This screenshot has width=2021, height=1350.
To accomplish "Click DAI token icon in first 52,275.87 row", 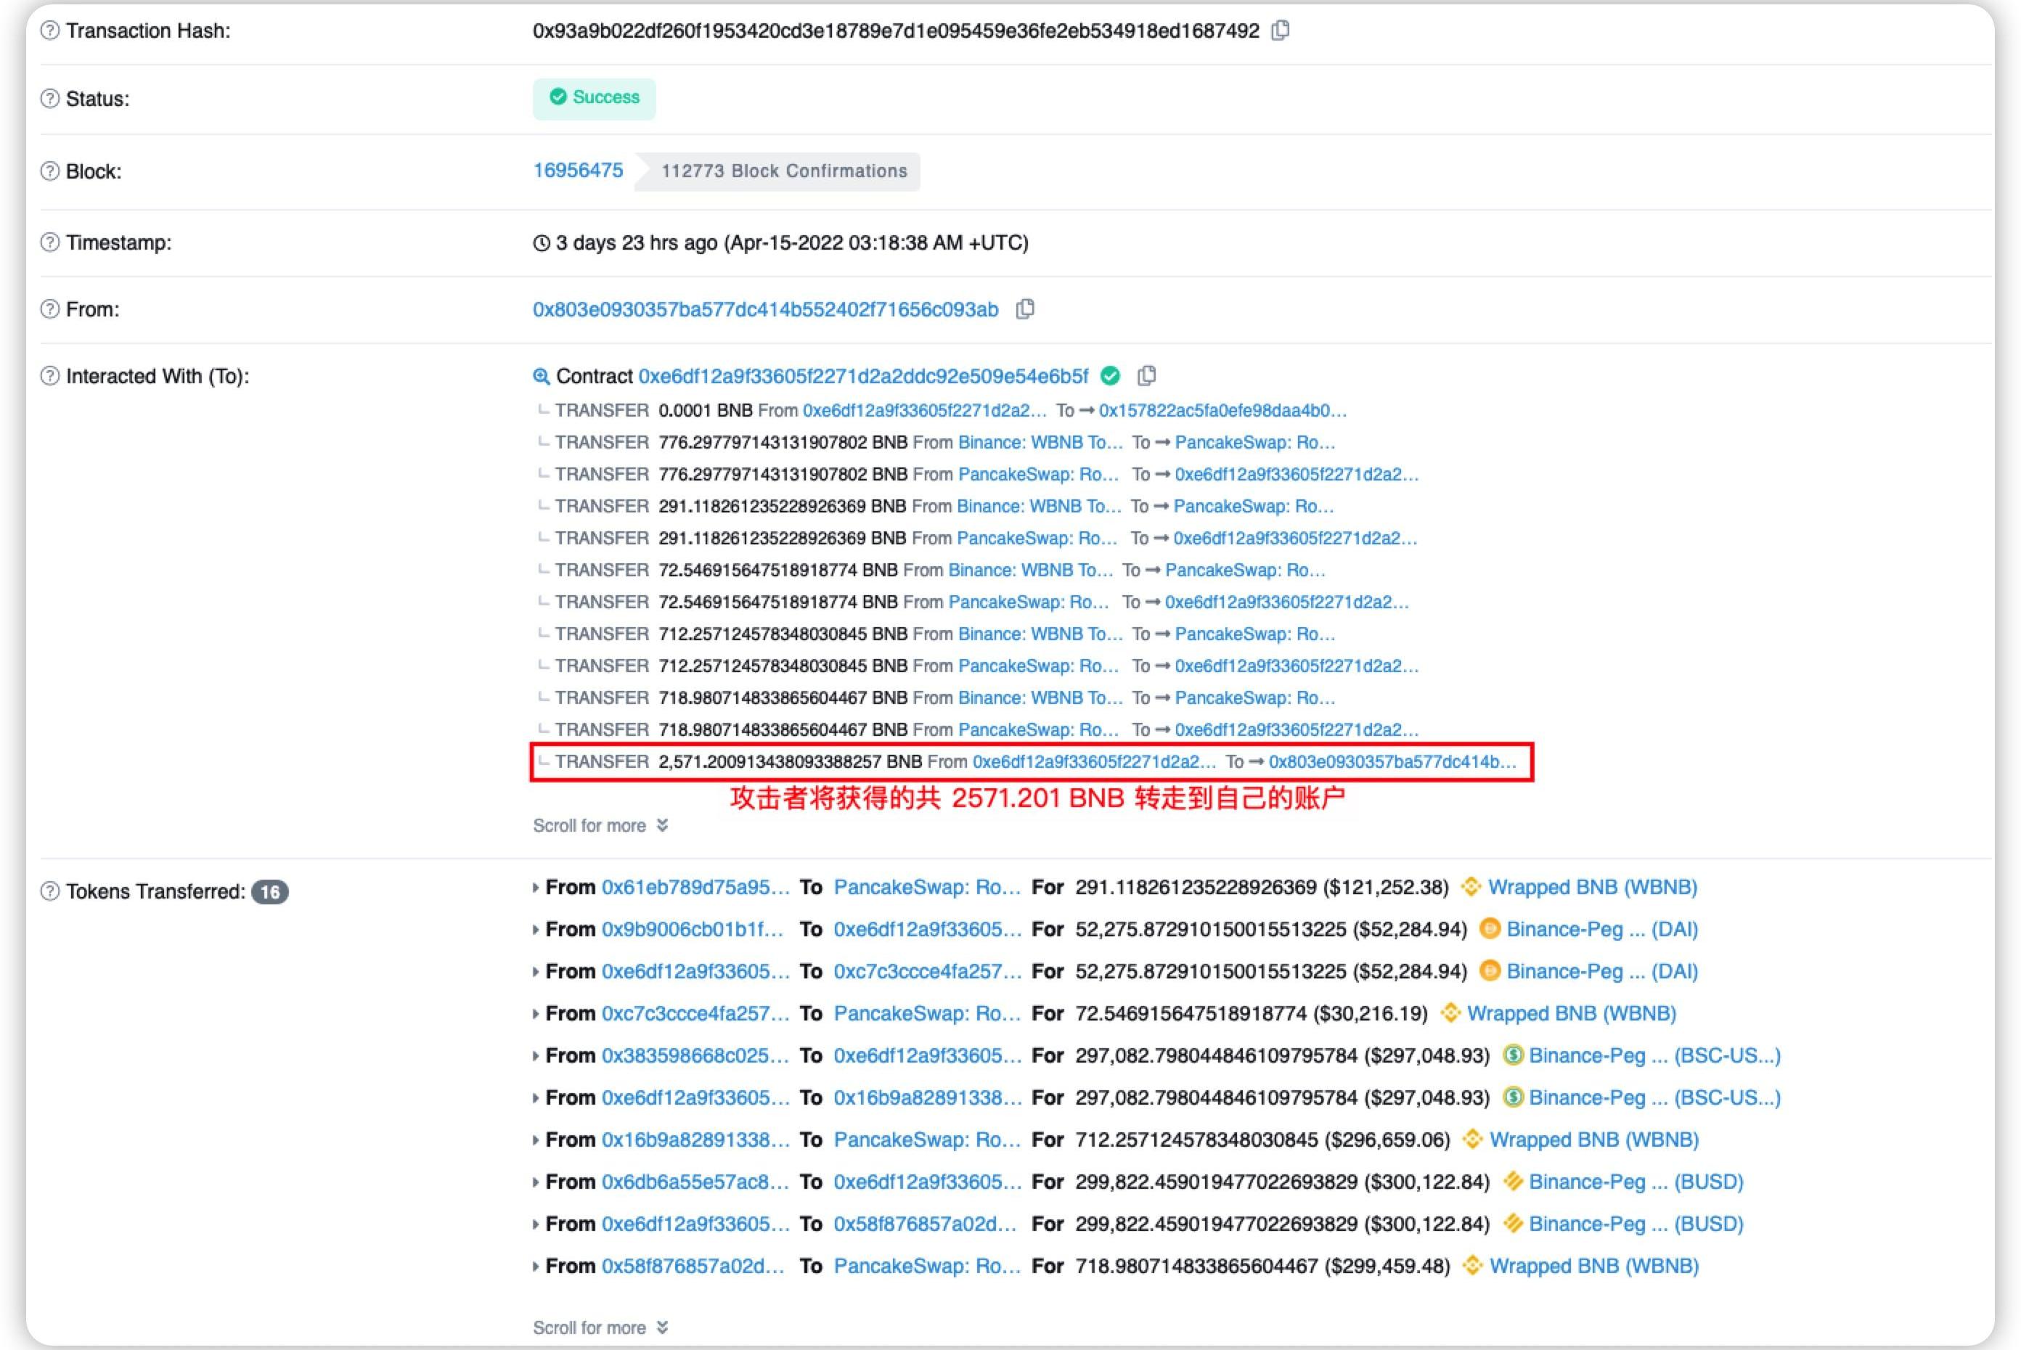I will (x=1490, y=929).
